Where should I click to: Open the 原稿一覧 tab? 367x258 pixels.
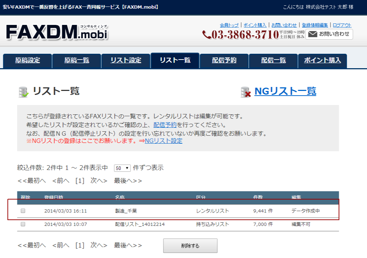[x=77, y=61]
